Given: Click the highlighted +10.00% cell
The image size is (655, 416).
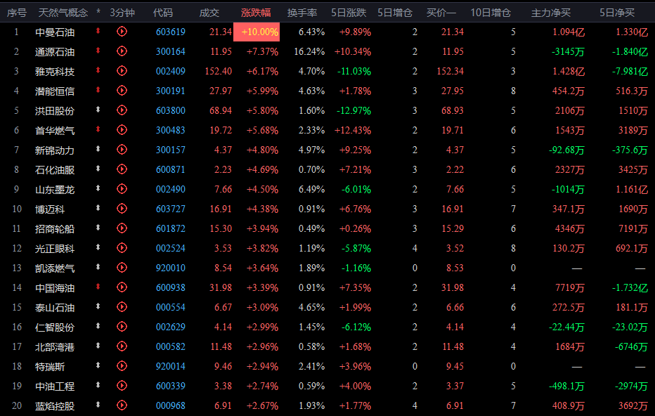Looking at the screenshot, I should point(257,32).
